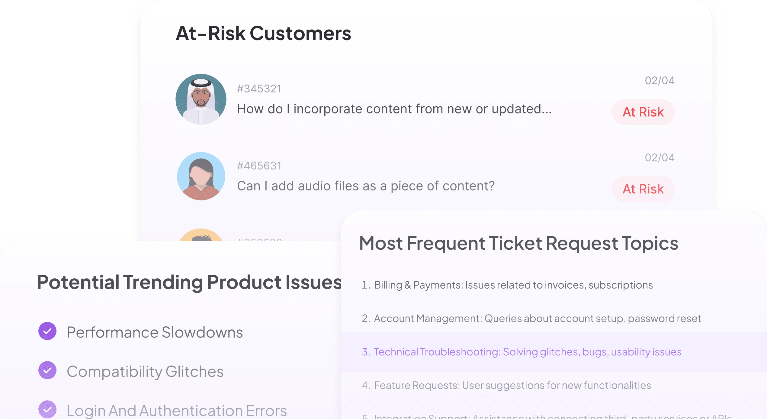Click the Compatibility Glitches label
The height and width of the screenshot is (419, 767).
click(x=145, y=372)
